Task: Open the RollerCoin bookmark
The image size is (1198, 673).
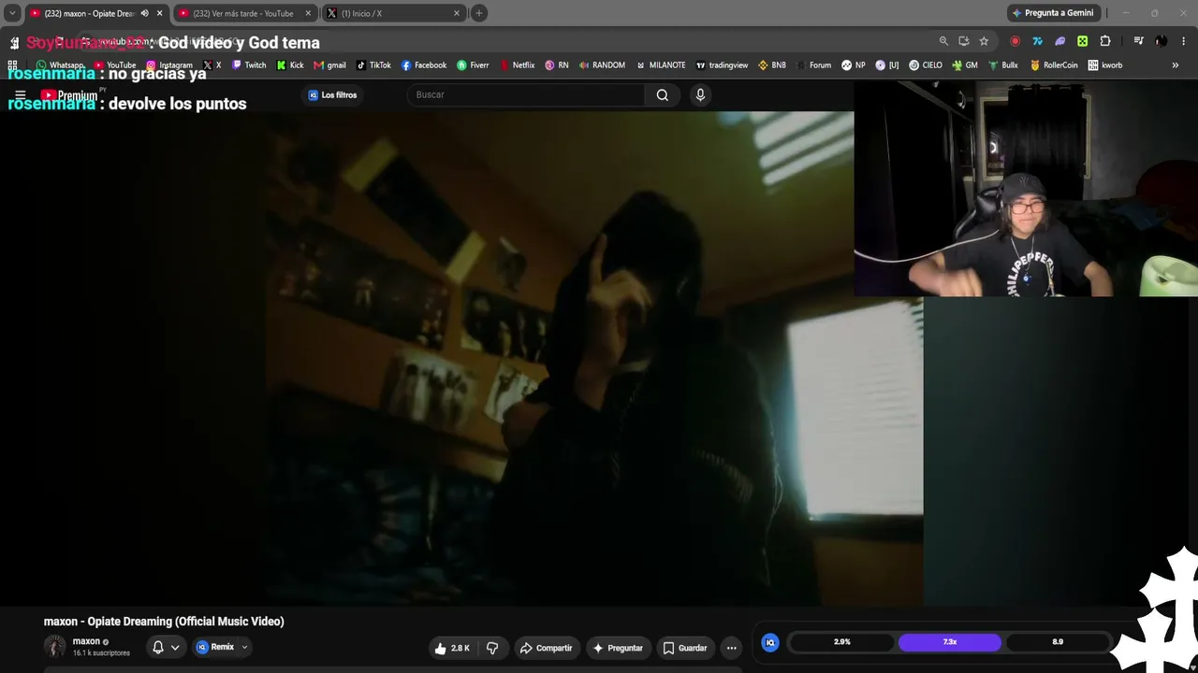Action: 1054,65
